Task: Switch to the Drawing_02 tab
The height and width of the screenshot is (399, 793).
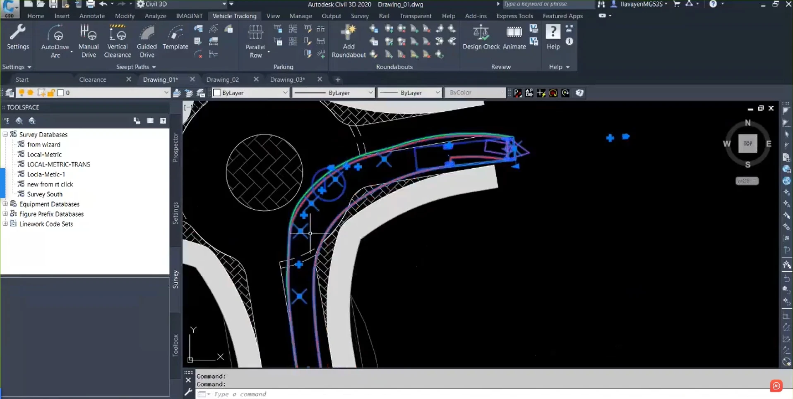Action: (223, 79)
